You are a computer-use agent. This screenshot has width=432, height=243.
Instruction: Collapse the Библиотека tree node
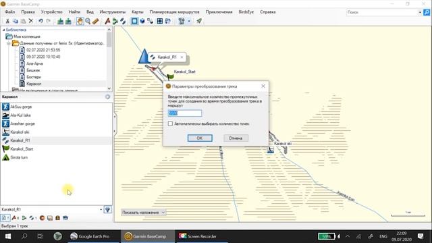coord(3,30)
